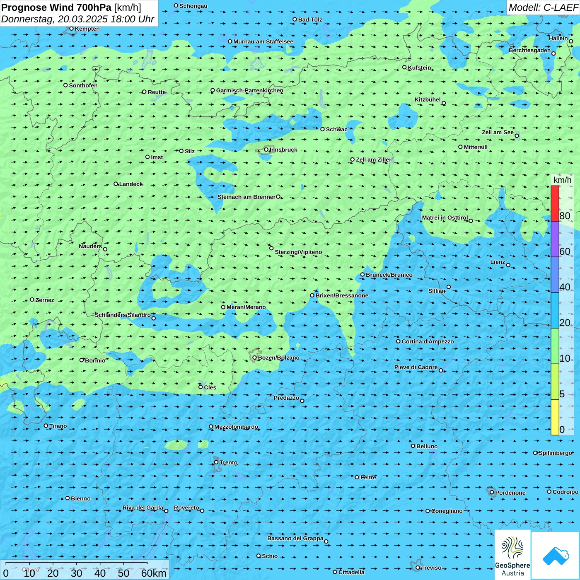Click the Tirano city marker
Screen dimensions: 580x580
point(46,425)
